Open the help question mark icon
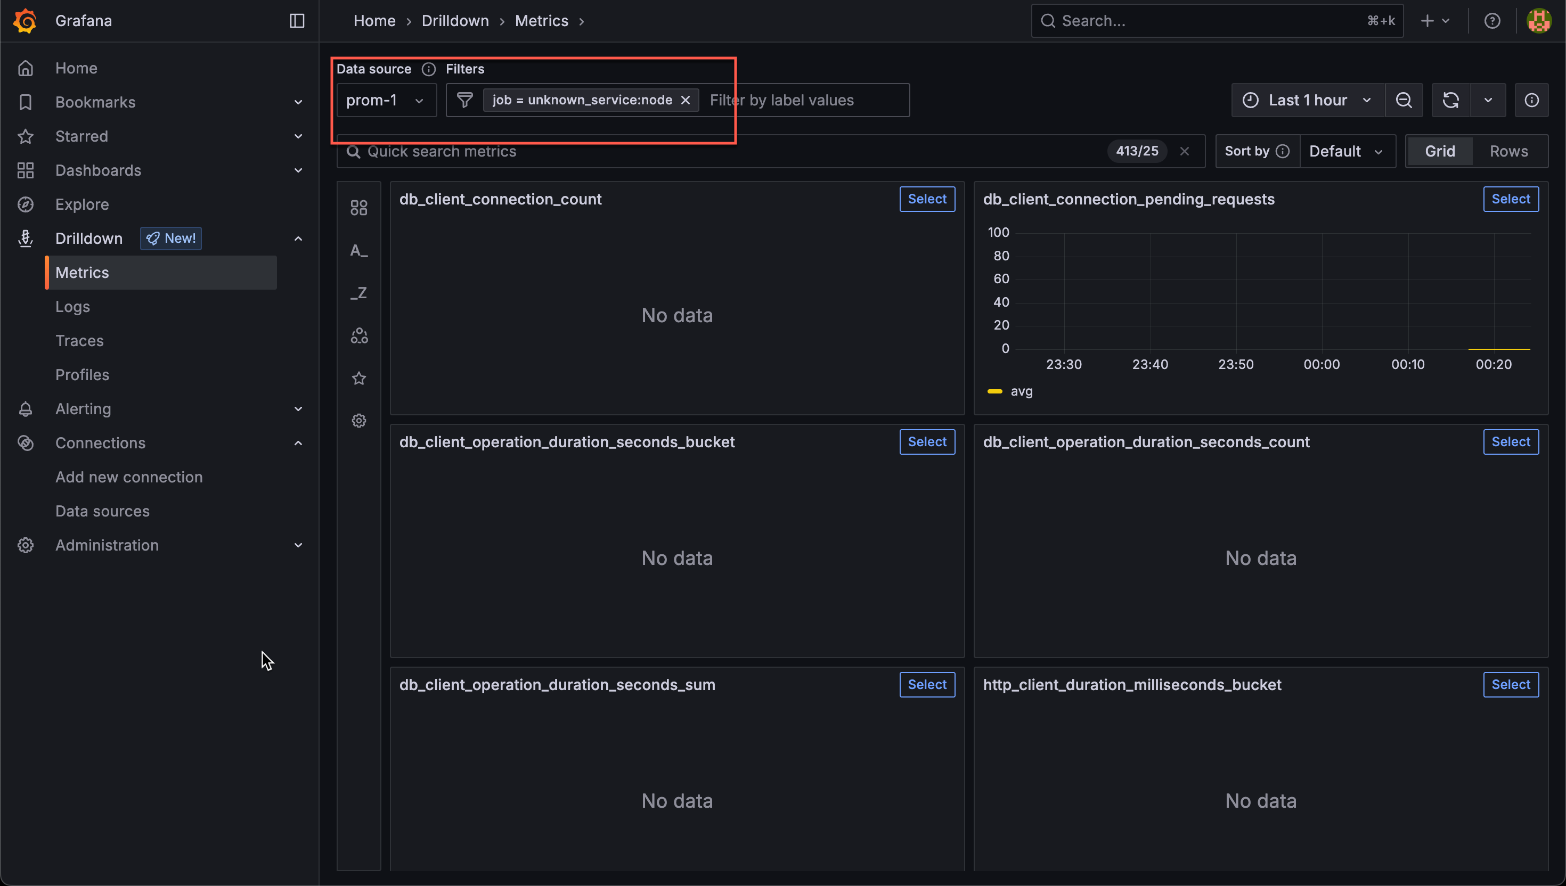This screenshot has height=886, width=1566. click(x=1492, y=21)
